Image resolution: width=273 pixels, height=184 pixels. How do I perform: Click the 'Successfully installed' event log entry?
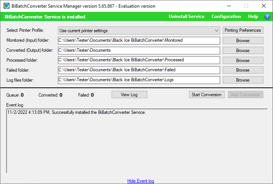77,112
